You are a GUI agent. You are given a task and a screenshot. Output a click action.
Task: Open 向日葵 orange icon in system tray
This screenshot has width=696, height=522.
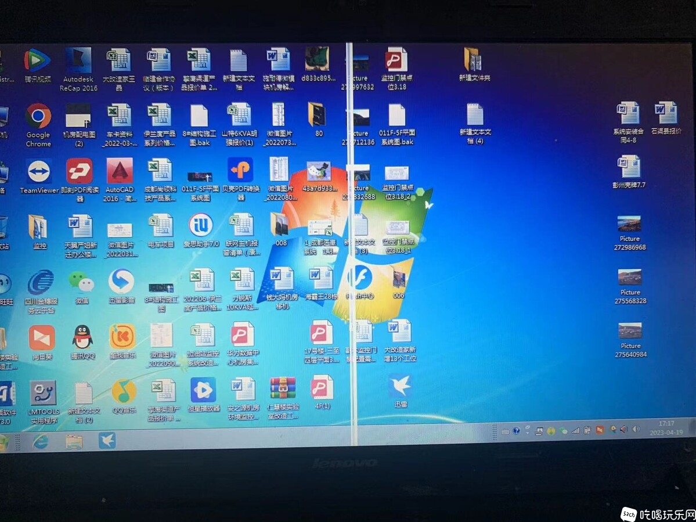[x=600, y=430]
